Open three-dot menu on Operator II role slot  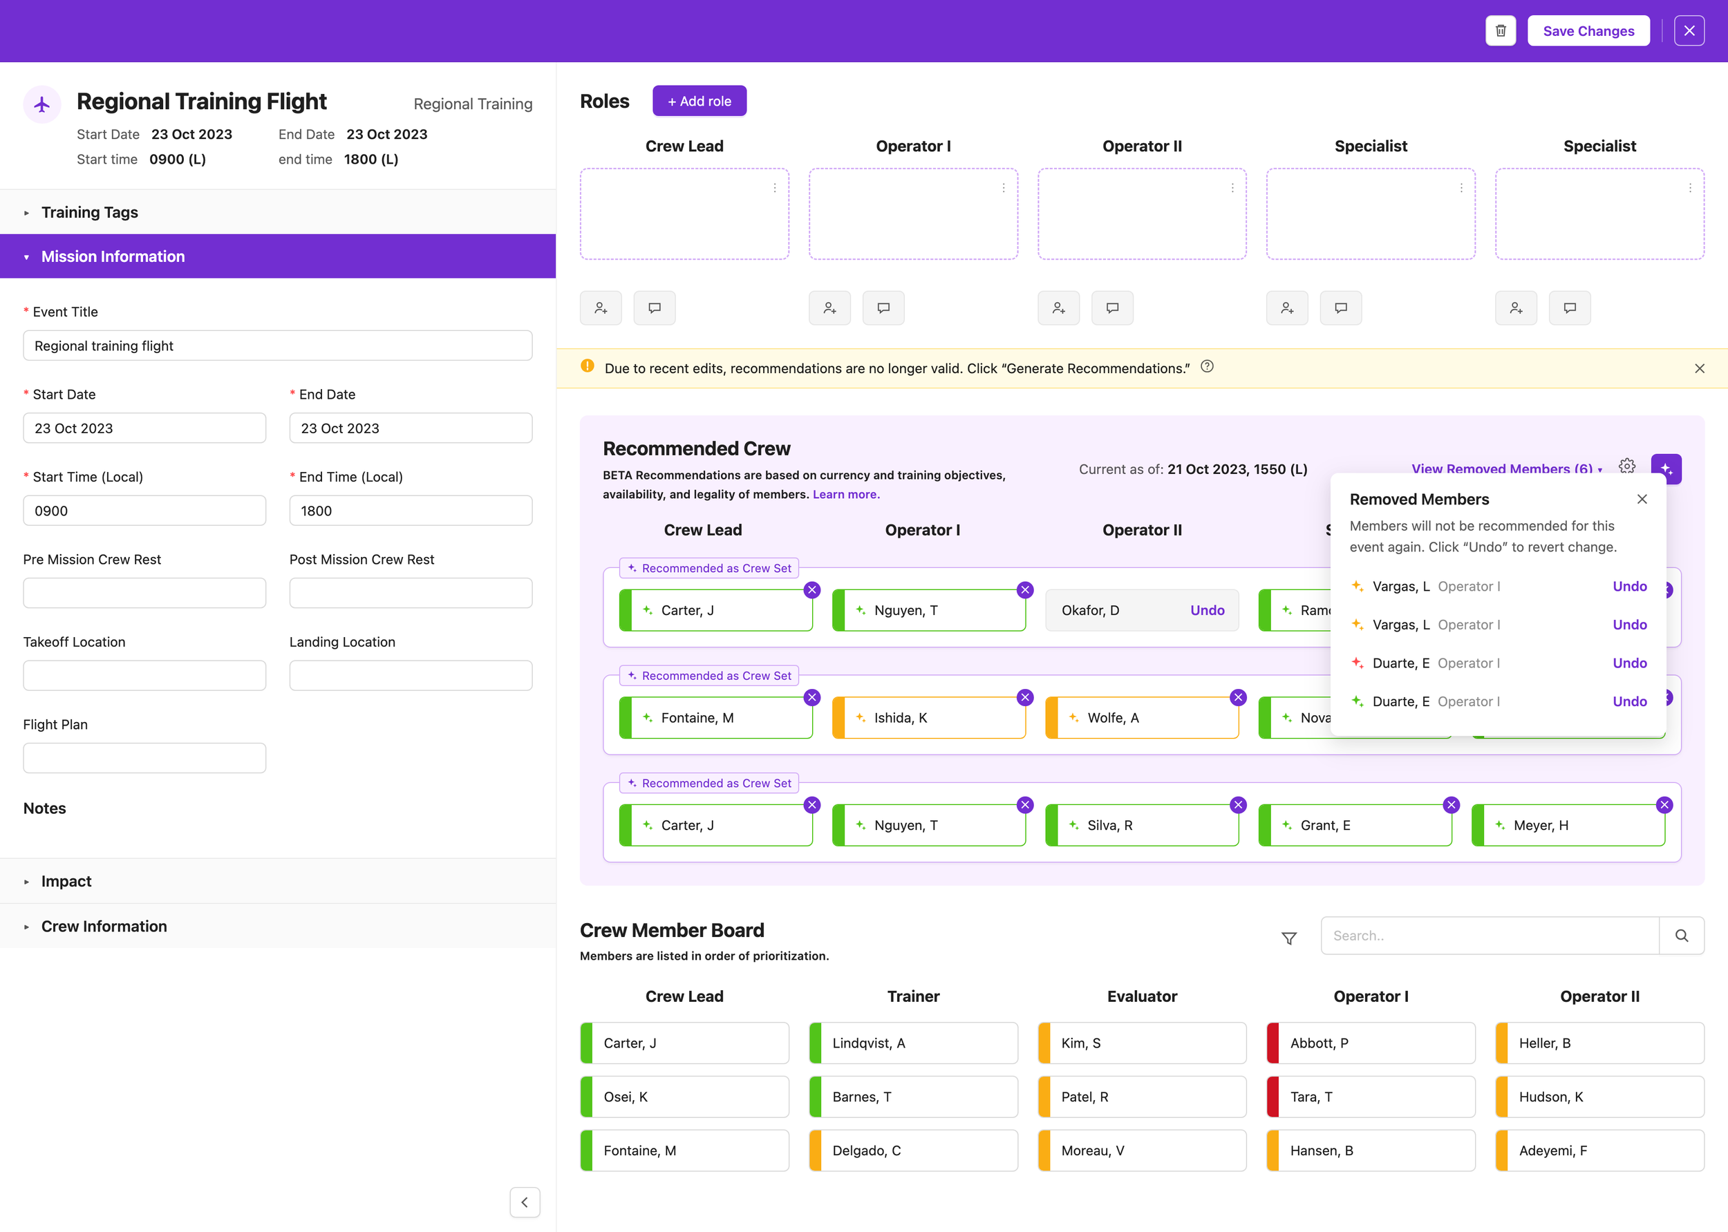pyautogui.click(x=1232, y=188)
